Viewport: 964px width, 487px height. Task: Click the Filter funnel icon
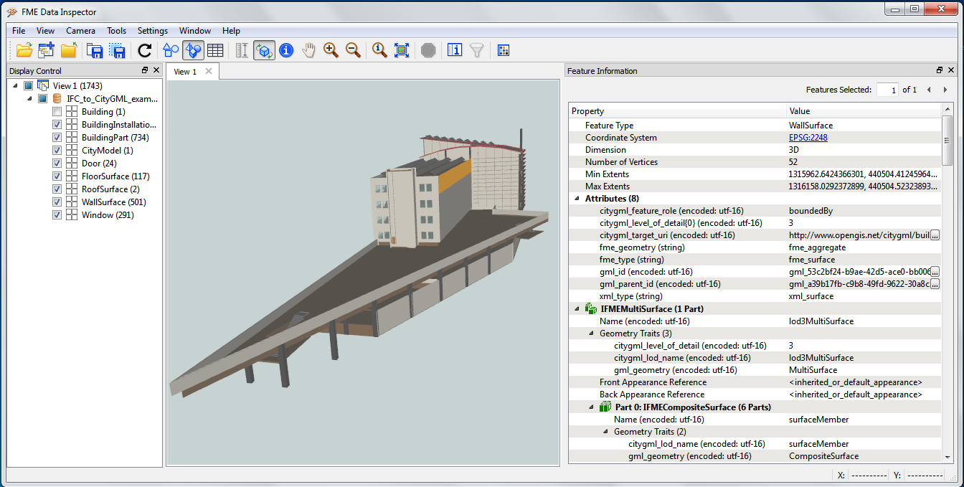(476, 50)
